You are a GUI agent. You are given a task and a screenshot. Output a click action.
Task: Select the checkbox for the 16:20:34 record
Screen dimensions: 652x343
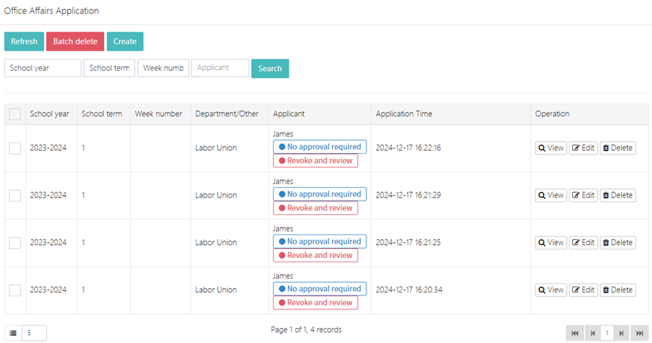point(15,290)
